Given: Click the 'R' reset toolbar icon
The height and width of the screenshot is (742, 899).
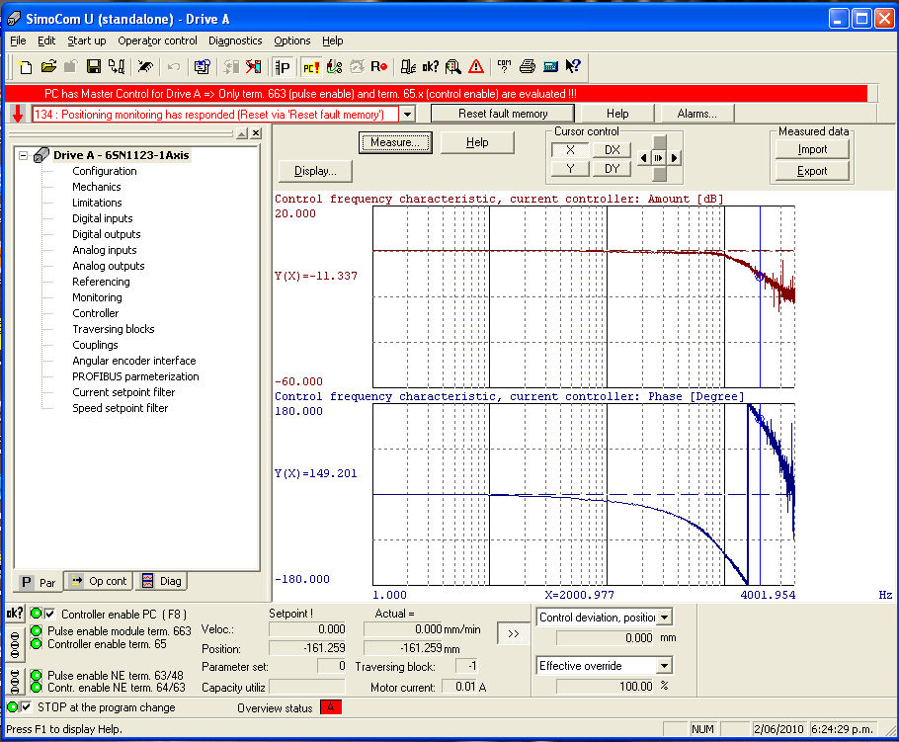Looking at the screenshot, I should tap(378, 67).
